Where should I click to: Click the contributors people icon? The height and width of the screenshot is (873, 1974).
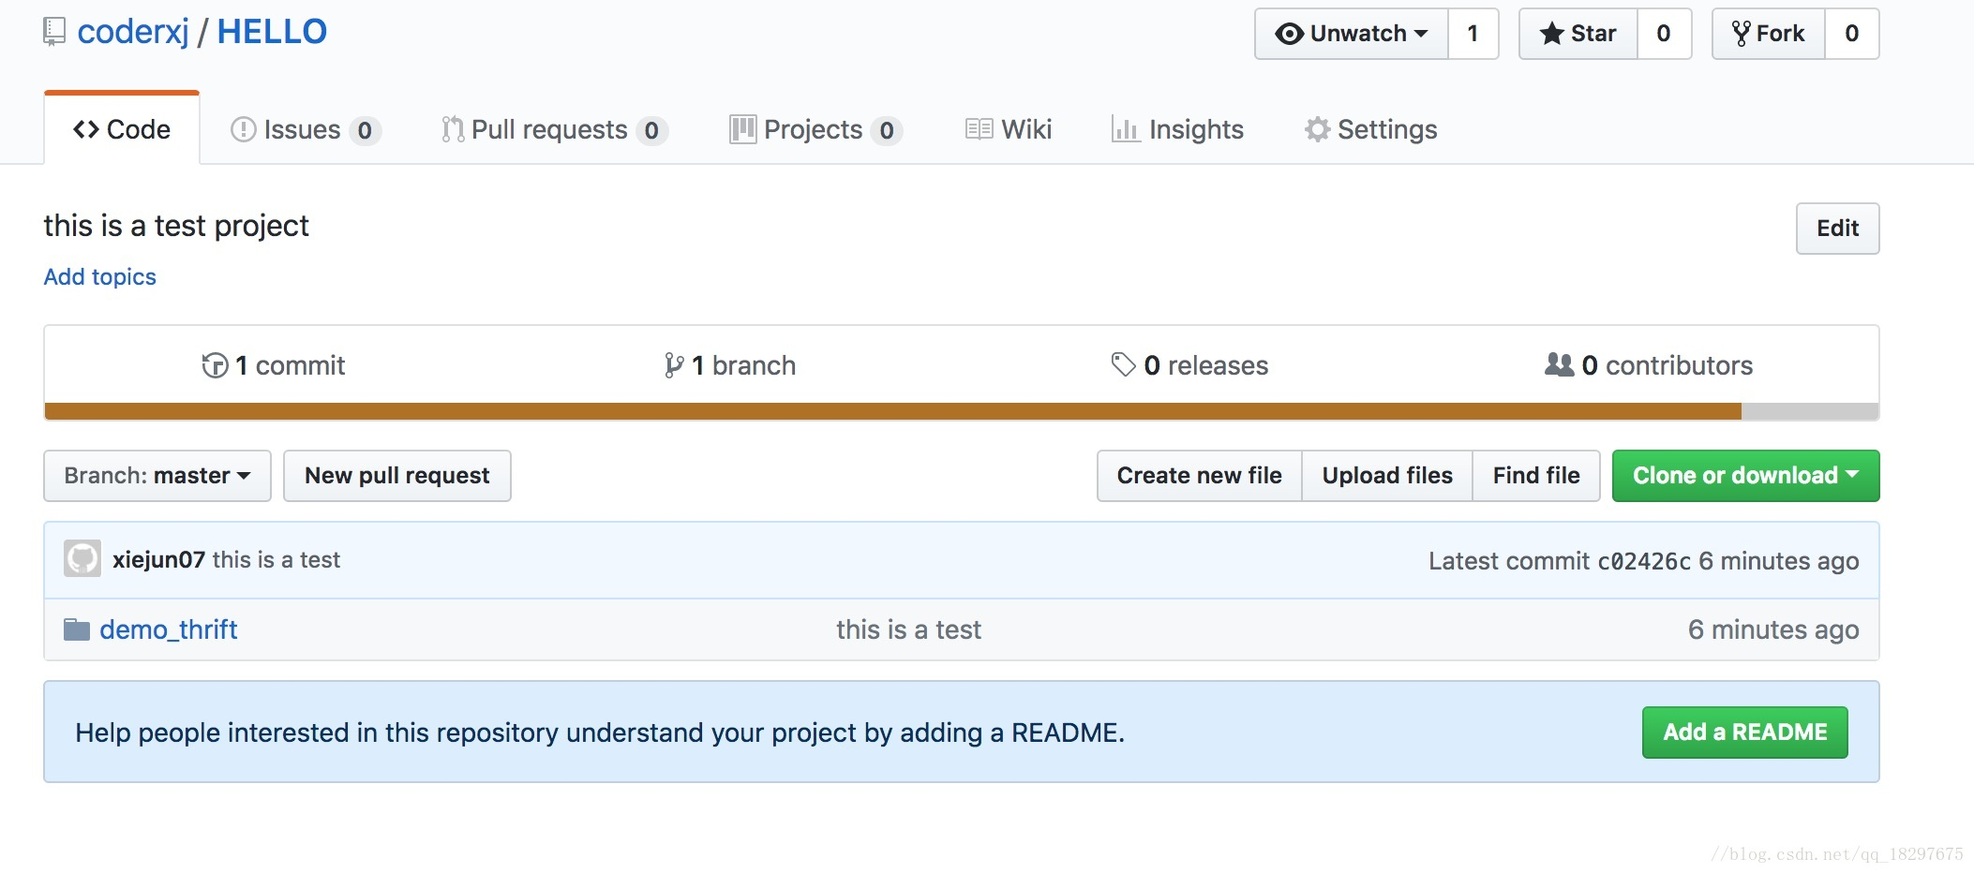coord(1559,364)
